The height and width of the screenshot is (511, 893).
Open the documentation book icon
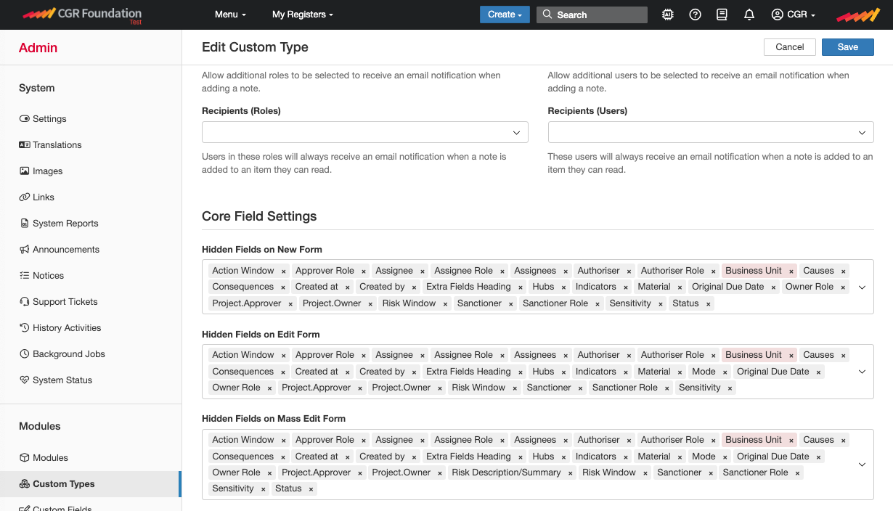pos(722,14)
